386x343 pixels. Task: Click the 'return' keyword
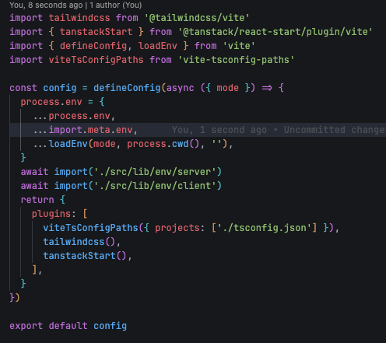pyautogui.click(x=37, y=200)
